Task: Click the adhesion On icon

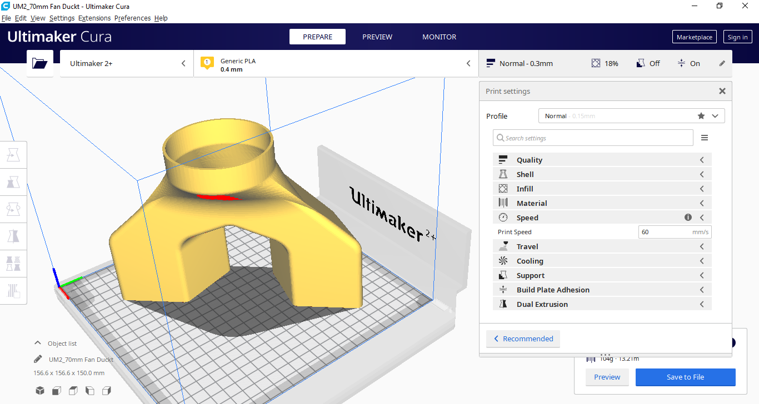Action: (x=681, y=63)
